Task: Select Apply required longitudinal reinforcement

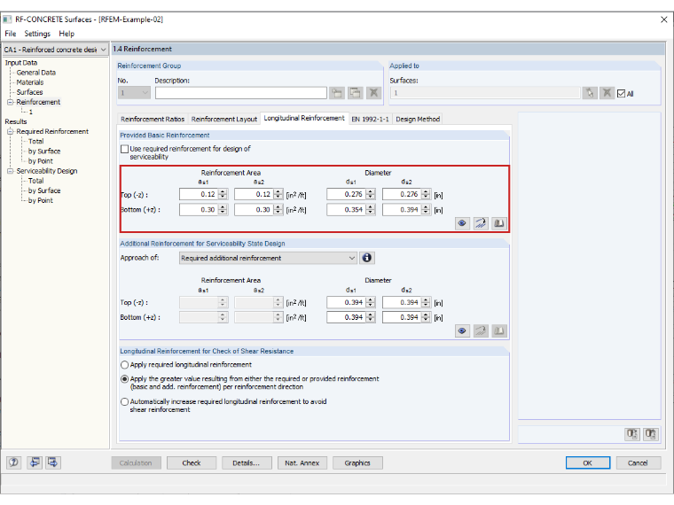Action: coord(125,365)
